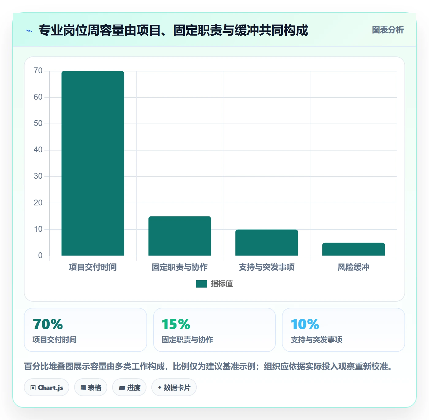Select the 项目交付时间 bar in chart

tap(93, 163)
